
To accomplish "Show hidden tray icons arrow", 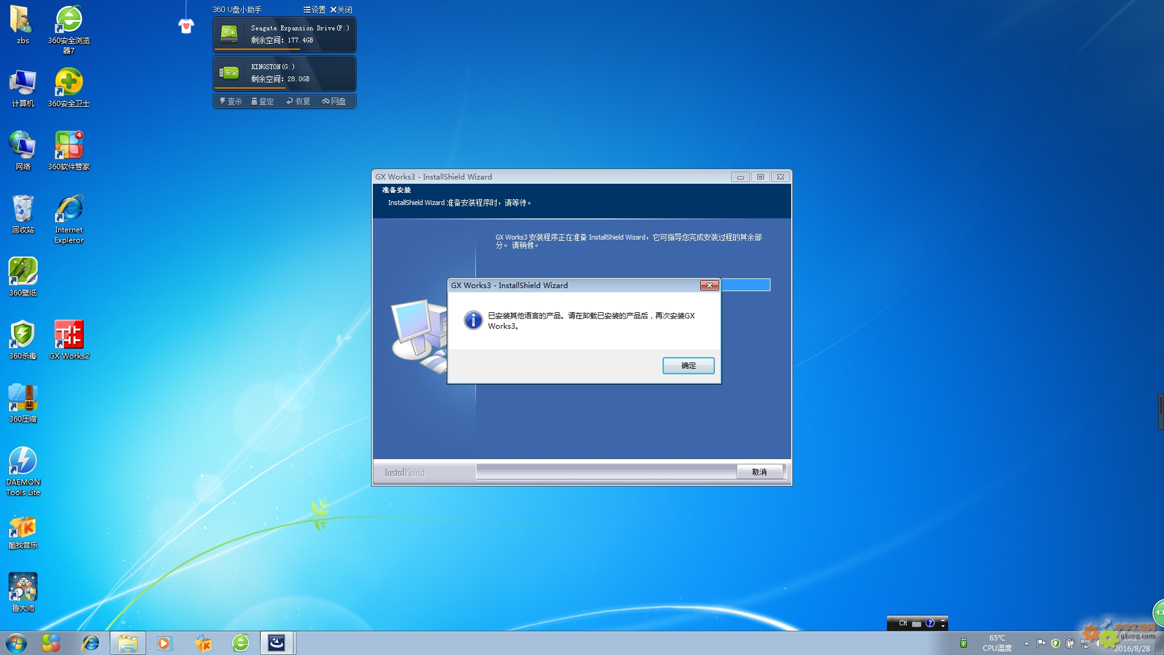I will (x=1026, y=643).
